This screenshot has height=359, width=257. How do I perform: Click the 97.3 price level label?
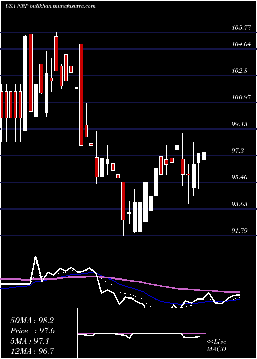tap(238, 151)
